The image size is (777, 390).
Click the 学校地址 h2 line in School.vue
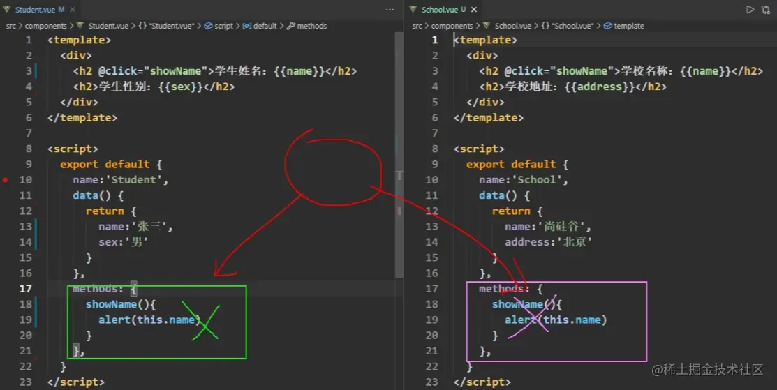click(573, 87)
